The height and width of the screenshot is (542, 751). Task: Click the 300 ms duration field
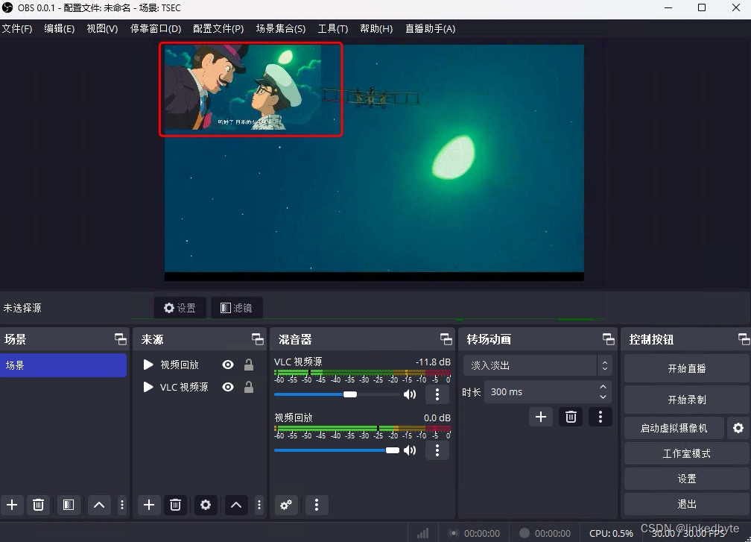(x=540, y=391)
